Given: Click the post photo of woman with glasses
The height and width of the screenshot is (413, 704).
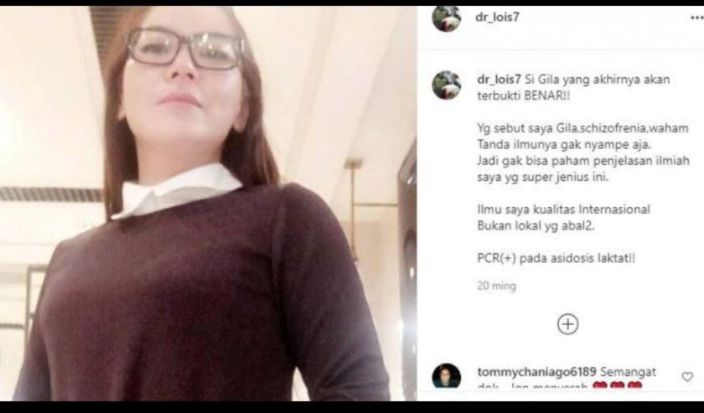Looking at the screenshot, I should tap(209, 204).
